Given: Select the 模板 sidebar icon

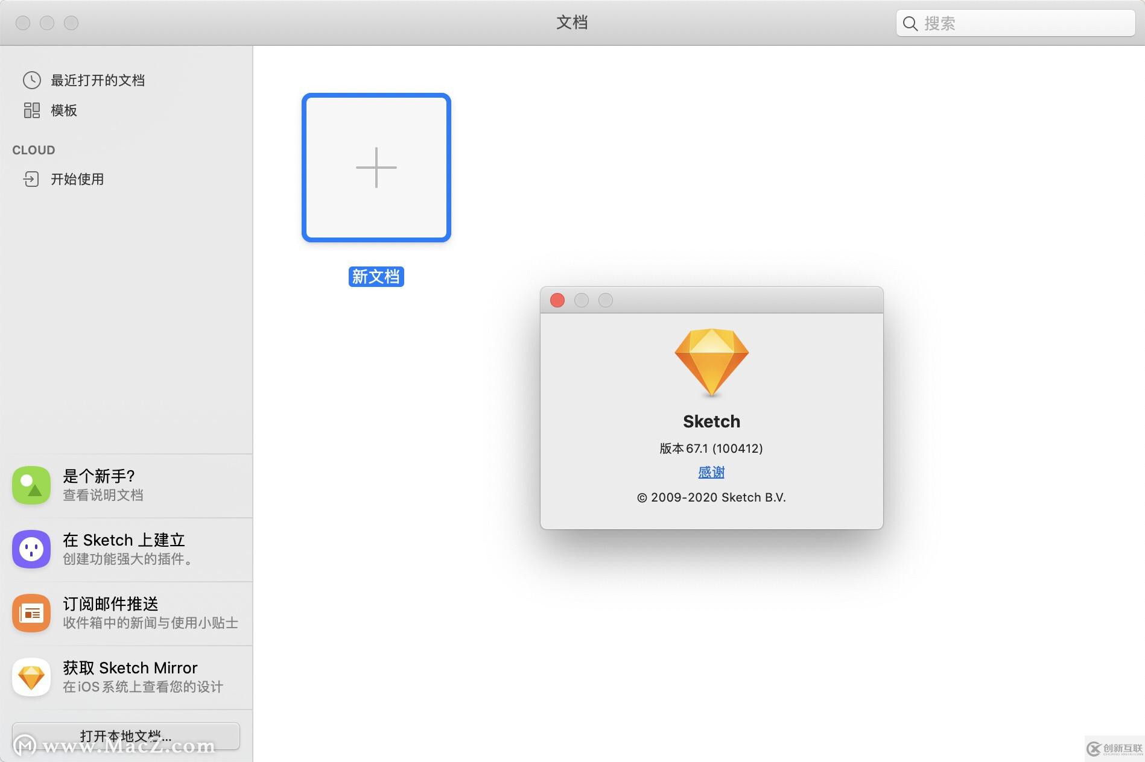Looking at the screenshot, I should point(31,110).
